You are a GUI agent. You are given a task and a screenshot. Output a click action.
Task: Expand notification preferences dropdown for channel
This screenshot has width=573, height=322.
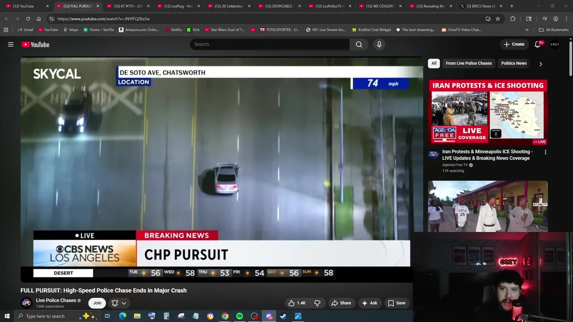(x=124, y=303)
